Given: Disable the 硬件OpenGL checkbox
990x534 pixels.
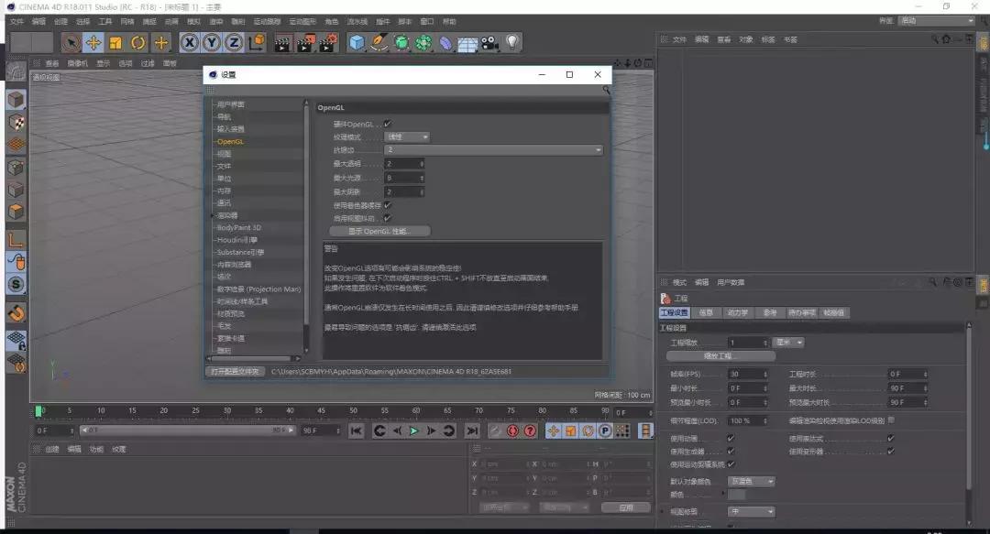Looking at the screenshot, I should point(387,123).
